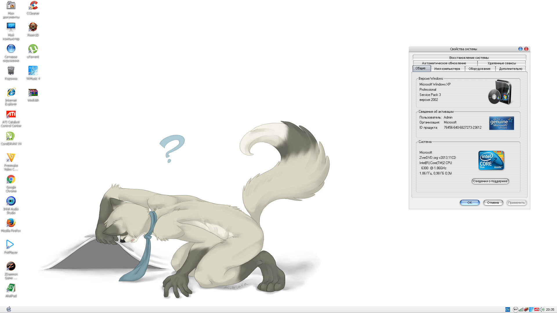Switch to the Оборудование tab

tap(479, 69)
